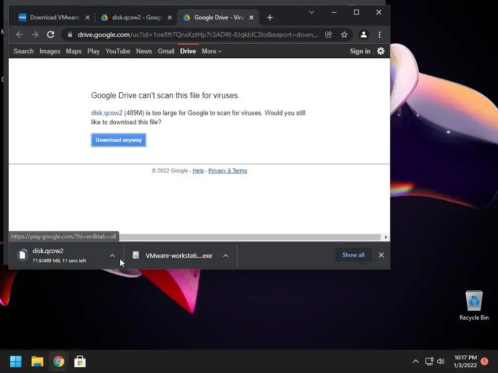
Task: Close the downloads shelf
Action: coord(381,255)
